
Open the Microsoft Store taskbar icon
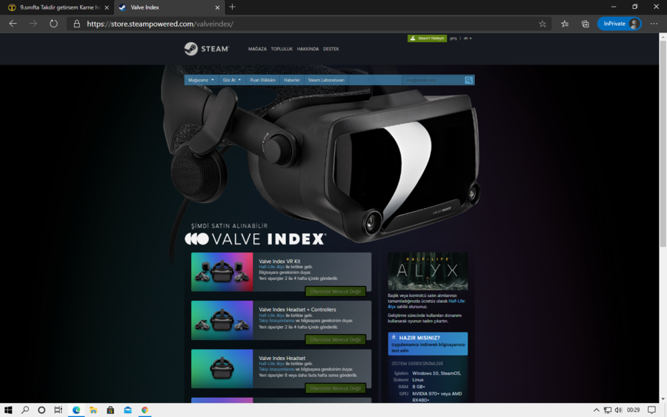pos(110,410)
